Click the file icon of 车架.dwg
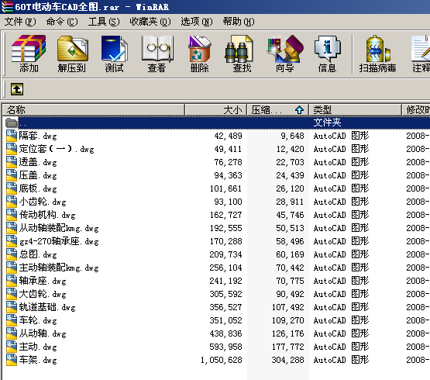The height and width of the screenshot is (380, 430). click(12, 360)
